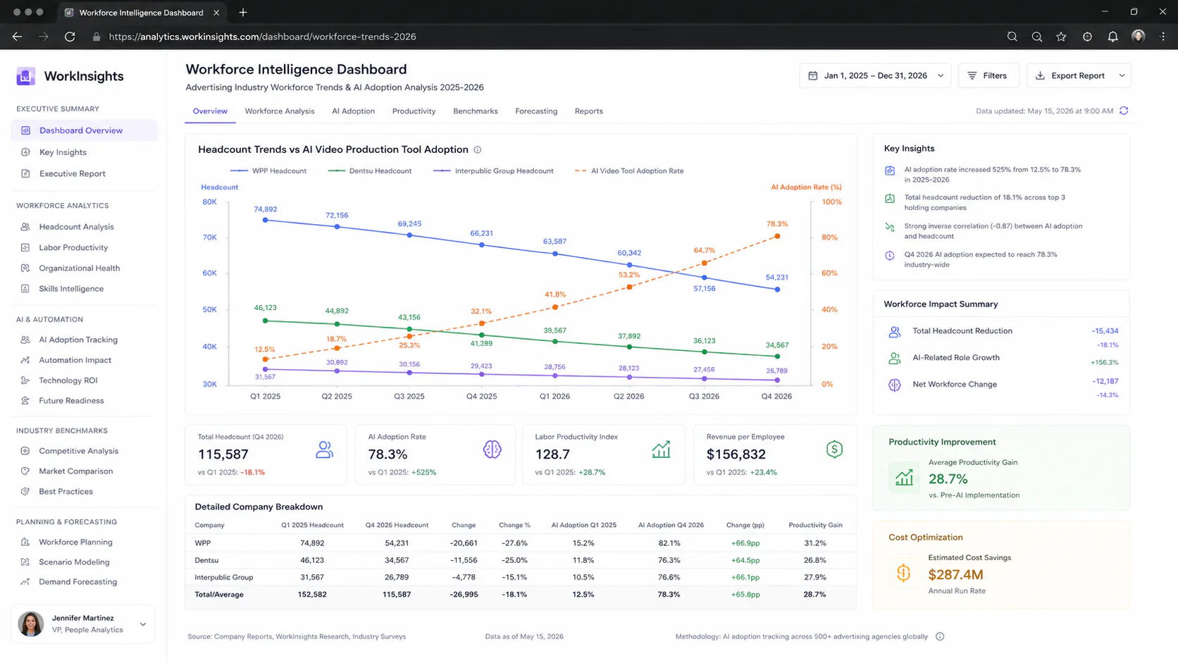
Task: Reload the page with browser refresh button
Action: [70, 37]
